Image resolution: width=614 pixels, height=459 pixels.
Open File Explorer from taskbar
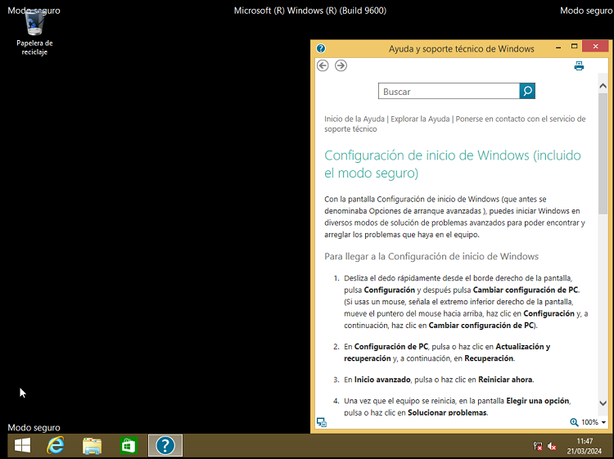click(93, 445)
